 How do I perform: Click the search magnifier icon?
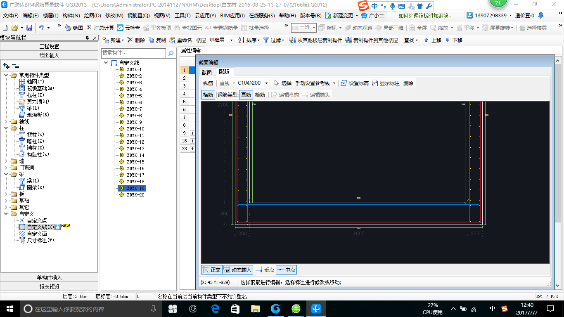pos(171,53)
